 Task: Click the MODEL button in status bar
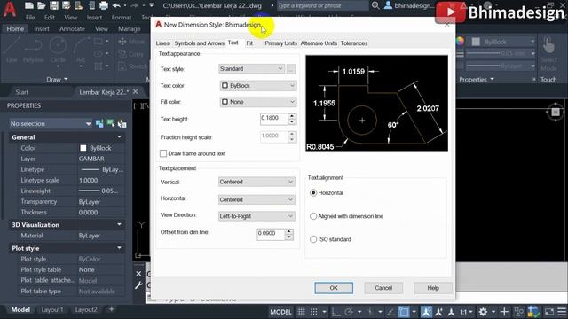pos(280,312)
